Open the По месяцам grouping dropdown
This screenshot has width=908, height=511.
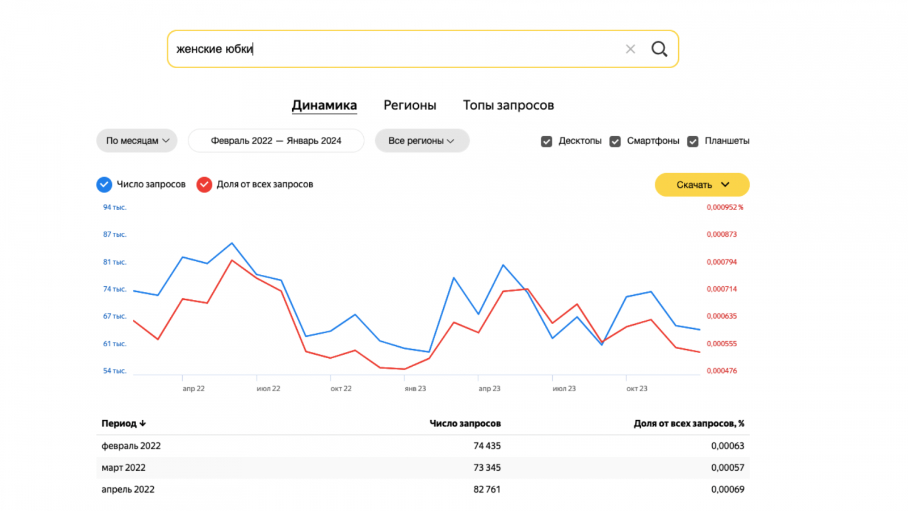[x=137, y=141]
